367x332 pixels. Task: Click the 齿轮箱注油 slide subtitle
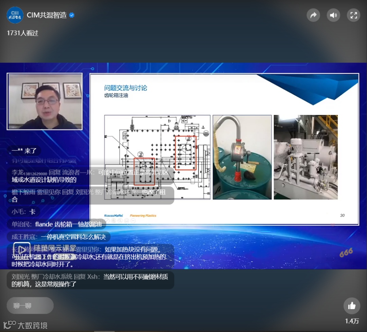click(116, 95)
